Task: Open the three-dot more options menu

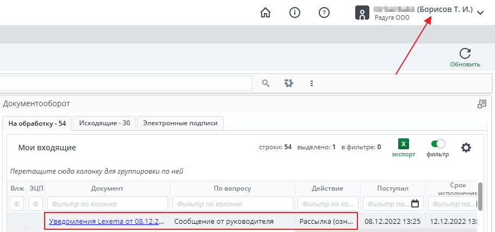Action: 312,83
